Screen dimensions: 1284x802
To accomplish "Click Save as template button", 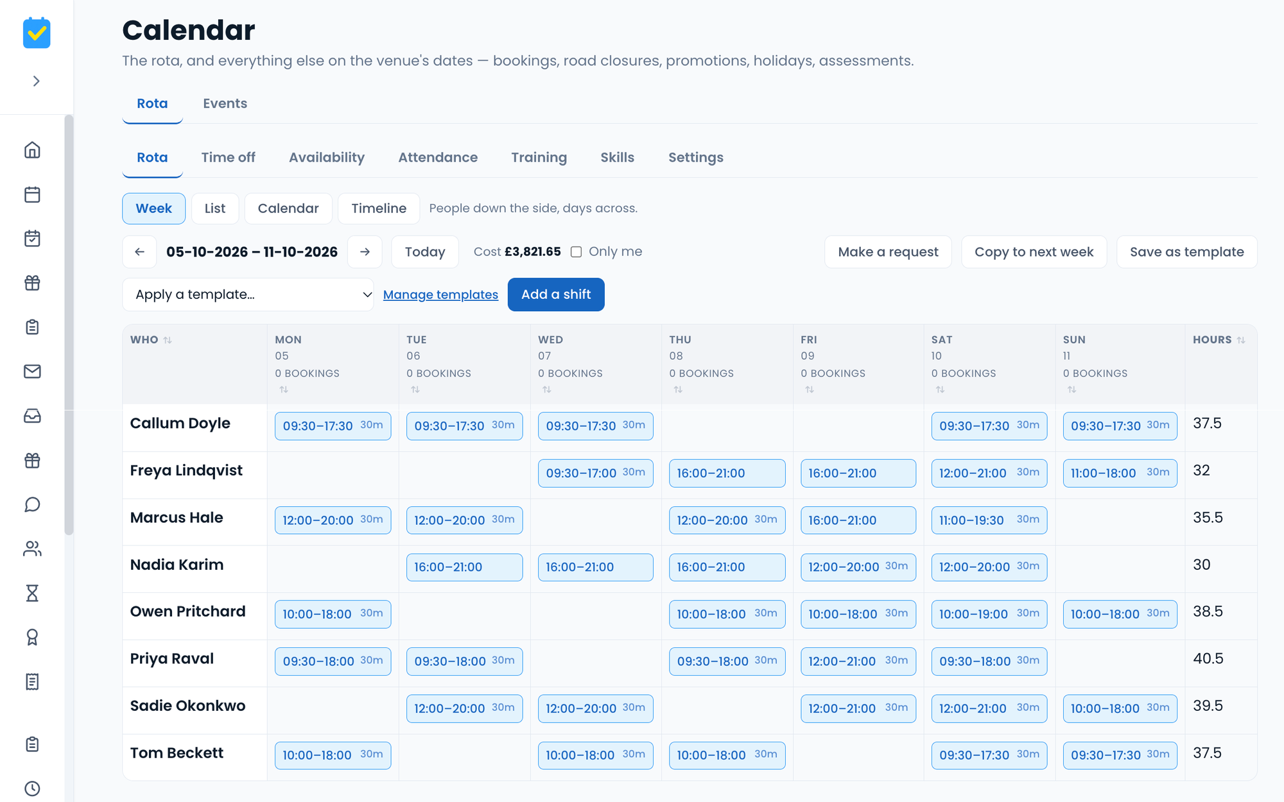I will (x=1187, y=252).
